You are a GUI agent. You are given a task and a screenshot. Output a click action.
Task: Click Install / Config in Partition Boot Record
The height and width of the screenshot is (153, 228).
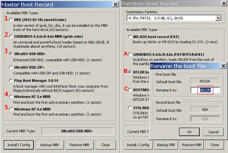(138, 145)
